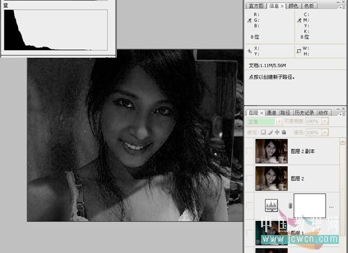Open the Layers panel flyout menu
The image size is (348, 253).
pos(343,114)
